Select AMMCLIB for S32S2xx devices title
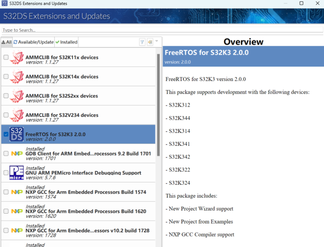 [62, 96]
